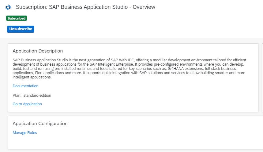This screenshot has height=152, width=263.
Task: Click the SAP Business Application Studio logo icon
Action: click(8, 7)
